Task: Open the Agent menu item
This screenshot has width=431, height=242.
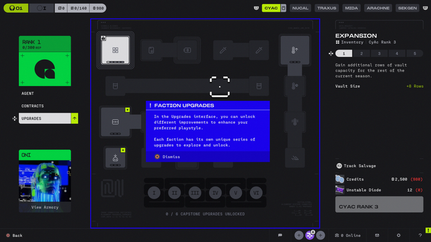Action: coord(28,93)
